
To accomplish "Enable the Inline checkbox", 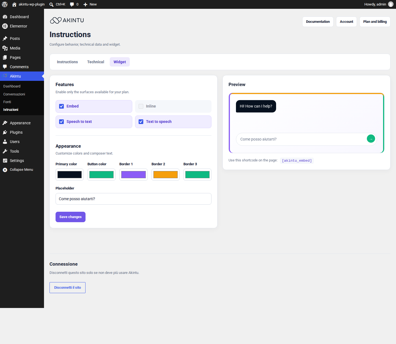I will click(x=141, y=106).
